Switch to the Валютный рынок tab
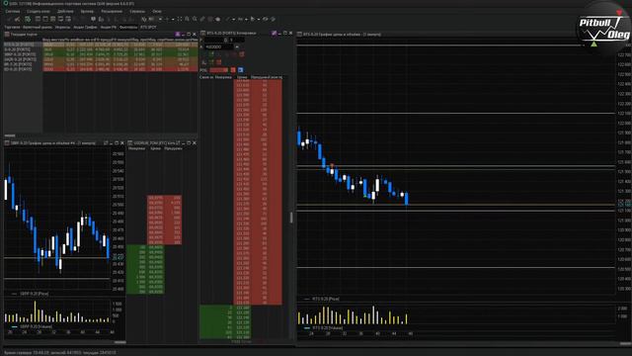The image size is (632, 356). click(38, 28)
